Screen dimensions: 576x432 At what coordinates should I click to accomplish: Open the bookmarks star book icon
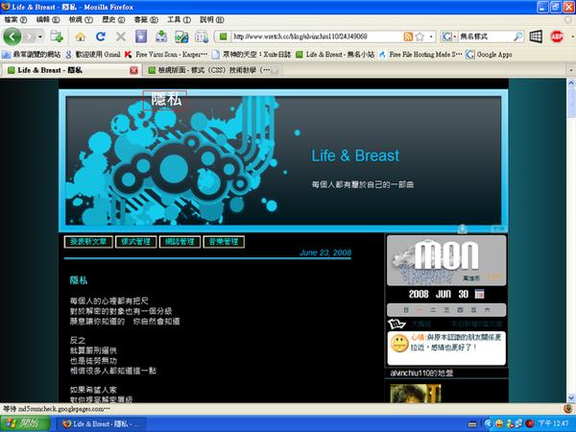coord(141,36)
